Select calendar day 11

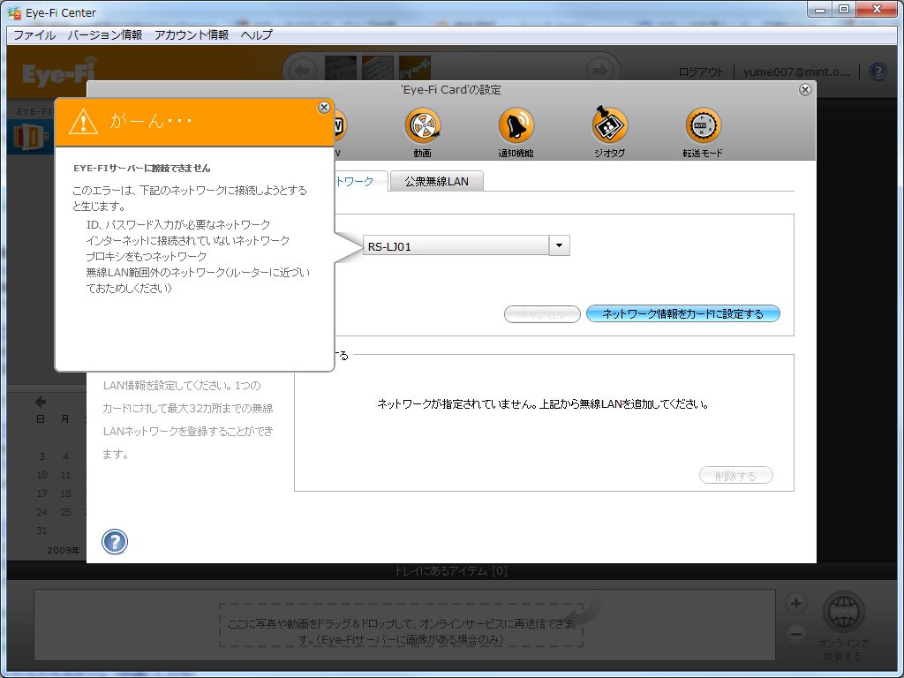[65, 475]
